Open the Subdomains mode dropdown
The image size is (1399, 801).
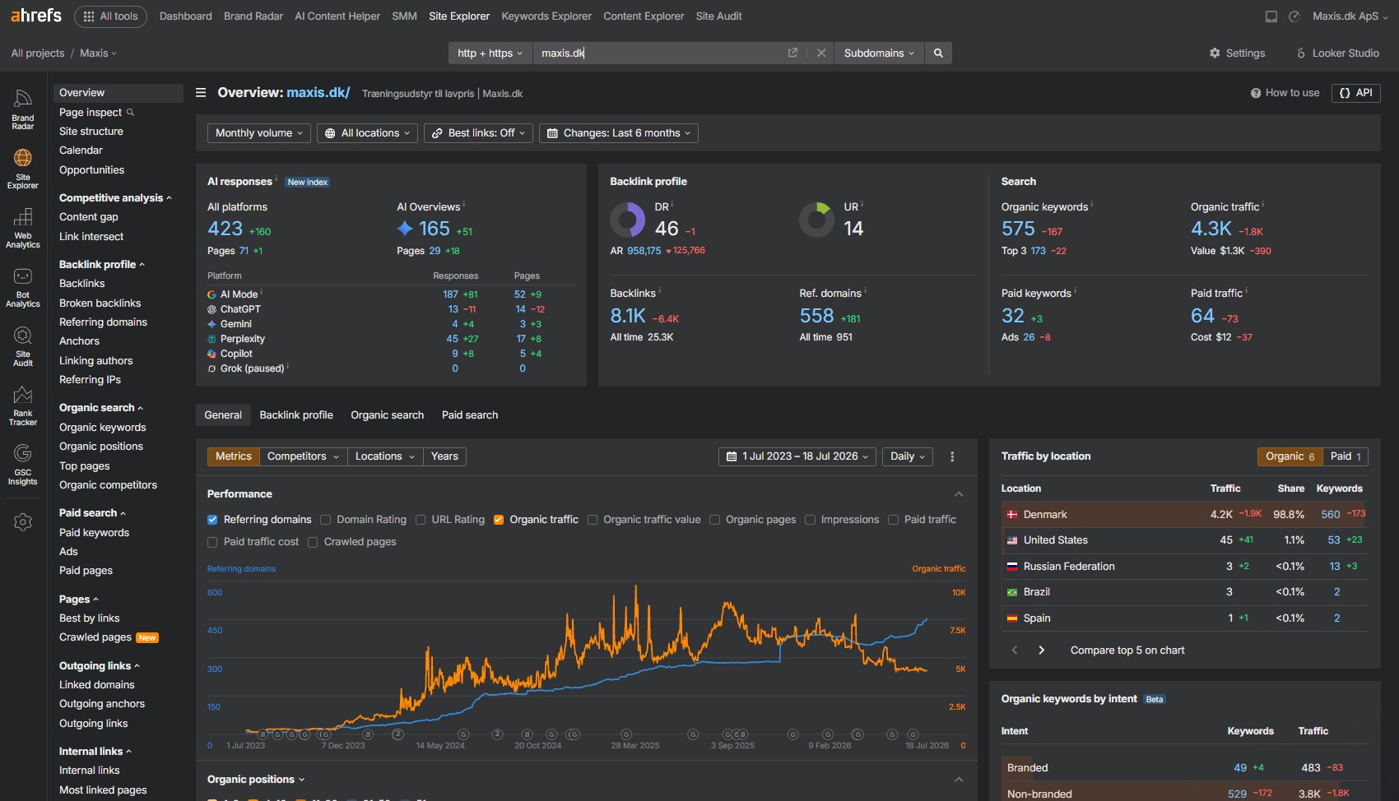click(879, 53)
